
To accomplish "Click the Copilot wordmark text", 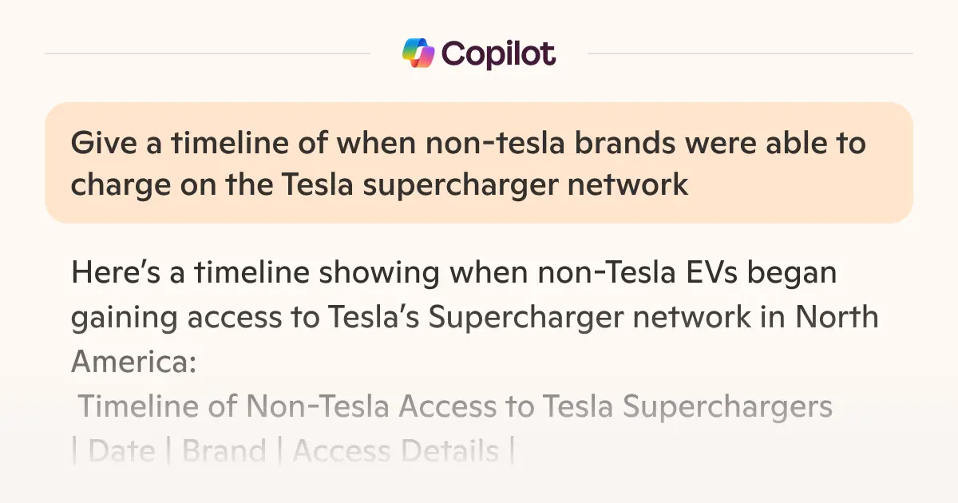I will (x=498, y=53).
